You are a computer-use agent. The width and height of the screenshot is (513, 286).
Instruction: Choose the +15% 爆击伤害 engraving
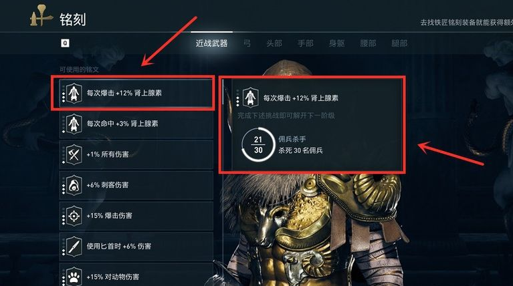136,216
